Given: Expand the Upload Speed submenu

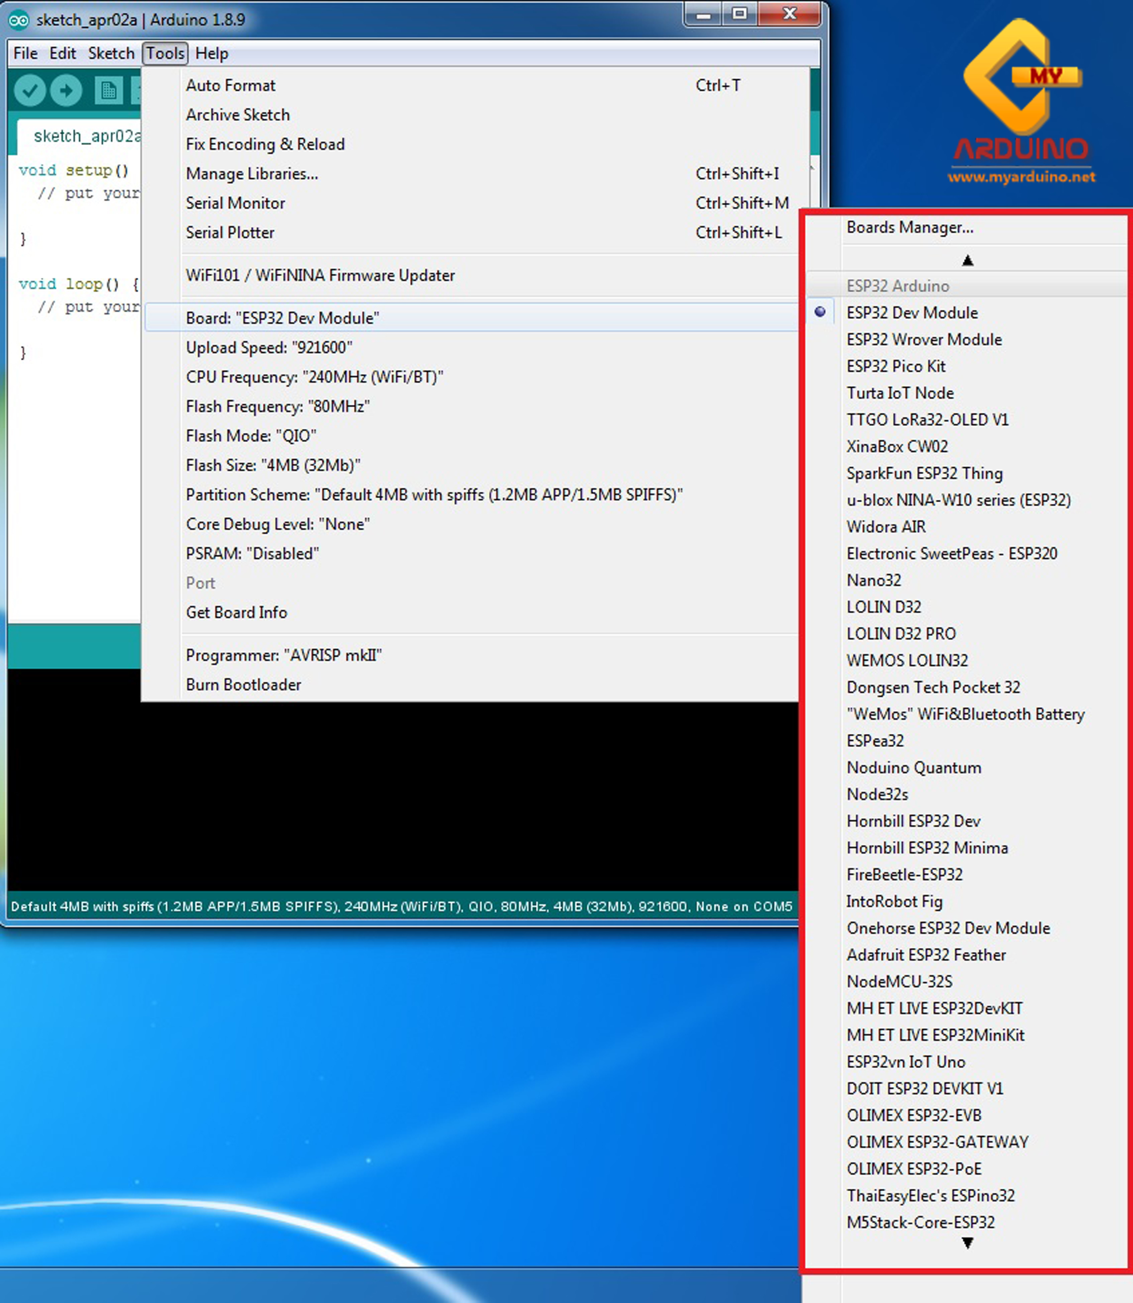Looking at the screenshot, I should click(269, 347).
